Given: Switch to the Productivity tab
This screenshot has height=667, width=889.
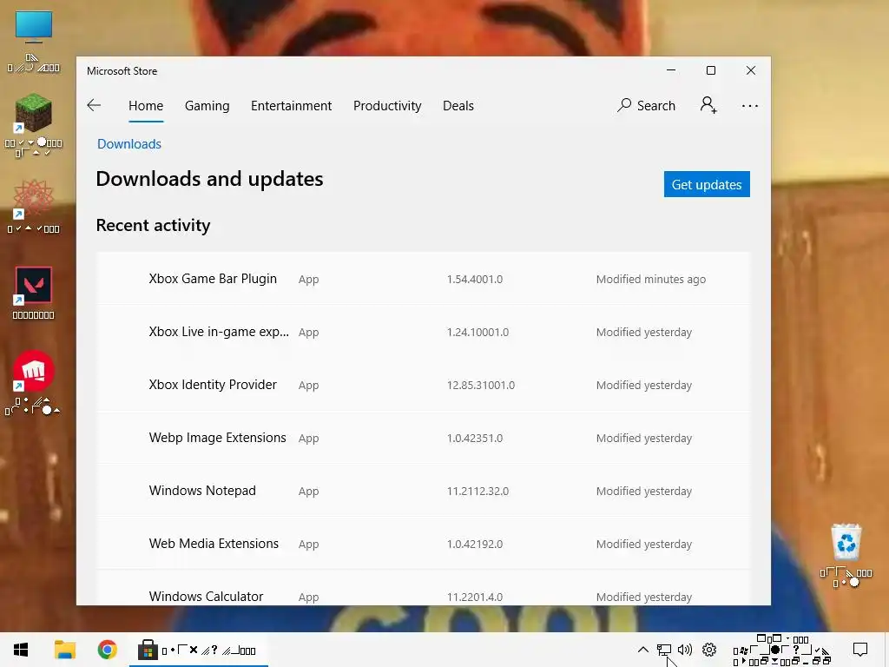Looking at the screenshot, I should (x=387, y=106).
